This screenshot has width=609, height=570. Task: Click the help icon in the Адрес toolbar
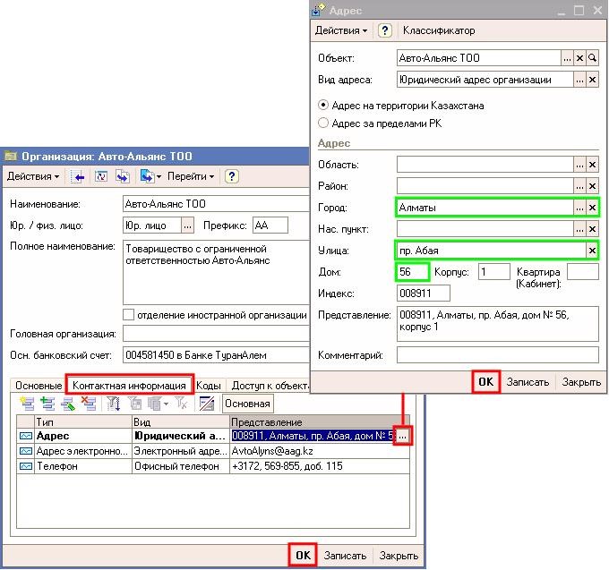385,30
